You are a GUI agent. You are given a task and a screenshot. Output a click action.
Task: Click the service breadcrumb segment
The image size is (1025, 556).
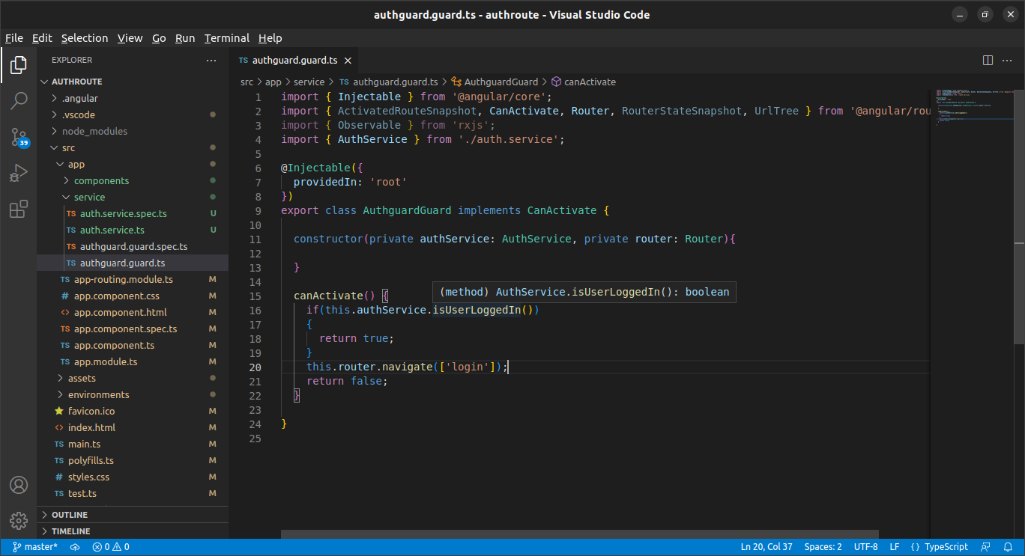pyautogui.click(x=309, y=82)
